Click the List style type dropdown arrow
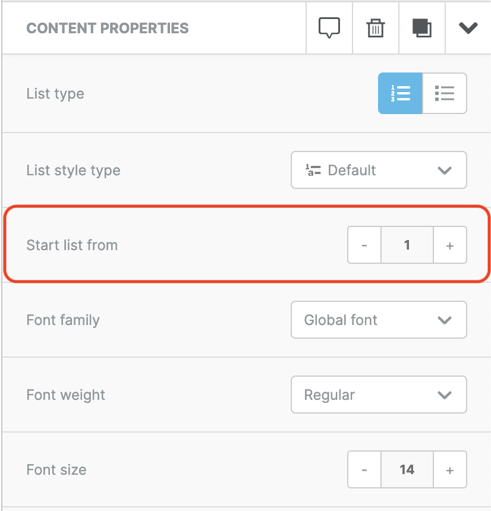491x511 pixels. pyautogui.click(x=445, y=171)
